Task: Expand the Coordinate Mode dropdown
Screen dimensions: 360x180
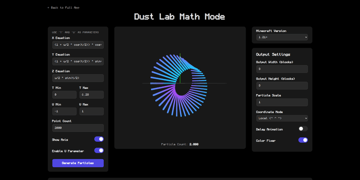Action: click(x=282, y=118)
